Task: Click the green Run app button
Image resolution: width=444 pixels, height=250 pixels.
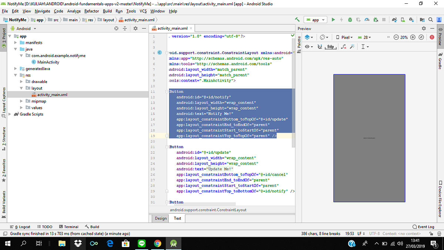Action: [x=333, y=20]
